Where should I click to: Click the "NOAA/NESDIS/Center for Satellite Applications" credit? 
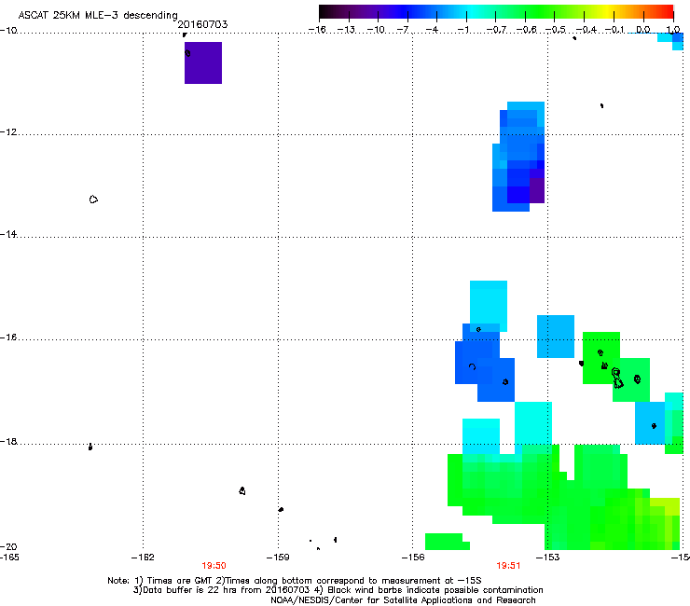403,600
